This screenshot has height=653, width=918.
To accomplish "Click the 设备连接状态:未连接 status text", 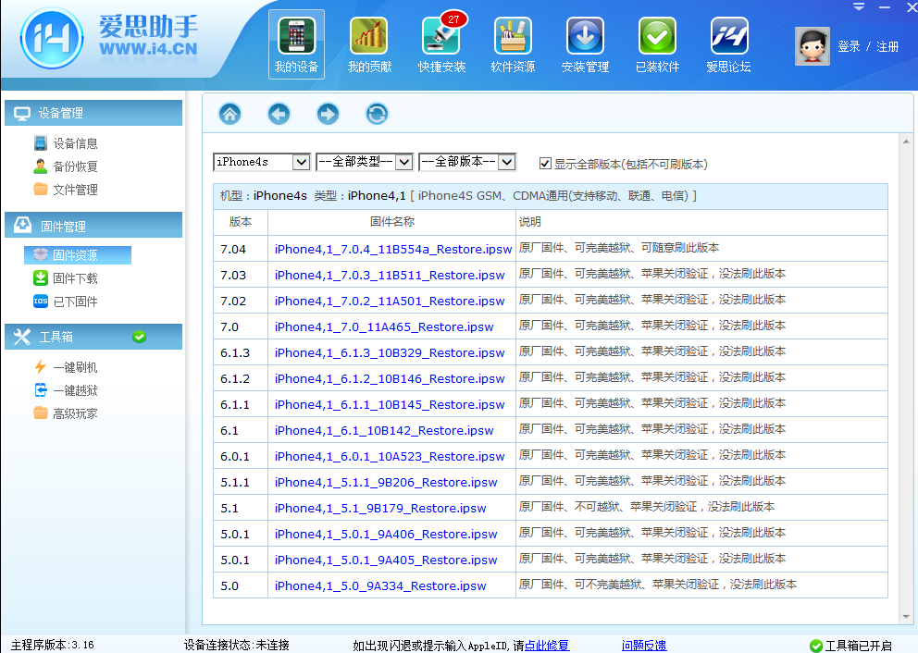I will click(x=237, y=646).
